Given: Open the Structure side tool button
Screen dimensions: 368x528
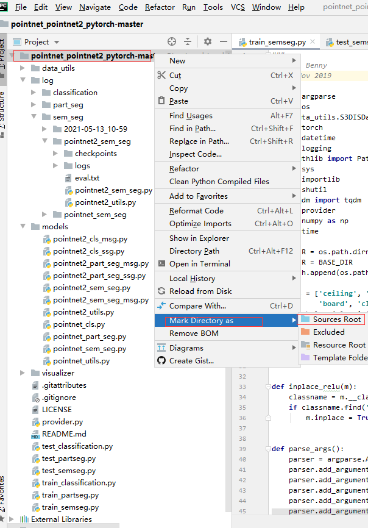Looking at the screenshot, I should pyautogui.click(x=2, y=115).
